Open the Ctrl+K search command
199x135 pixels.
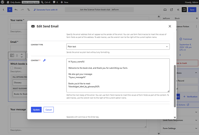click(46, 2)
